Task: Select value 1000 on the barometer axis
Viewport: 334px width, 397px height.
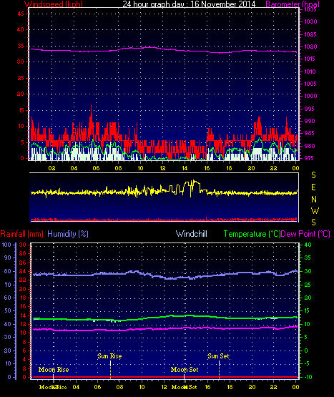Action: [310, 96]
